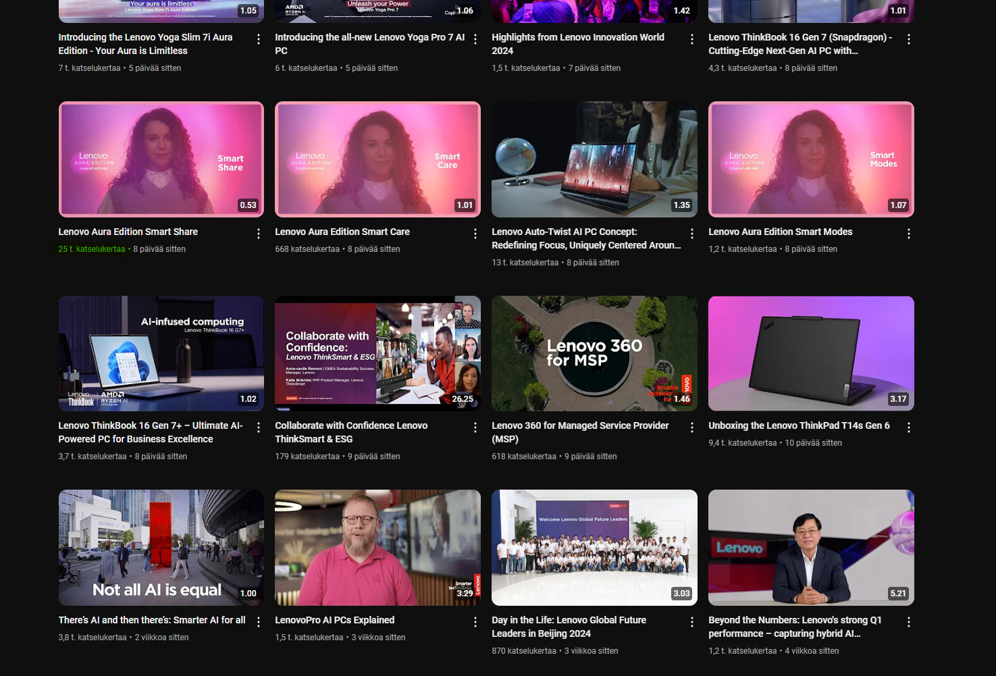Open title Beyond the Numbers: Lenovo's strong Q1
This screenshot has height=676, width=996.
tap(795, 627)
